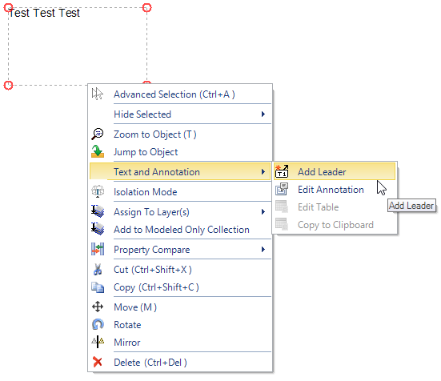The image size is (441, 381).
Task: Click the Zoom to Object magnifier icon
Action: (x=98, y=134)
